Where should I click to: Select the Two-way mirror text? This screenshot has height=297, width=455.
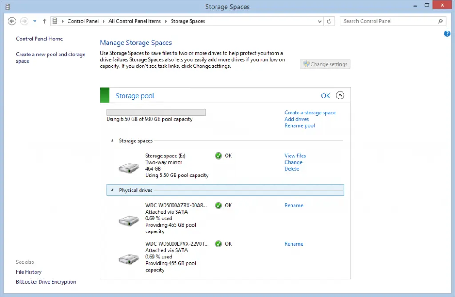164,162
